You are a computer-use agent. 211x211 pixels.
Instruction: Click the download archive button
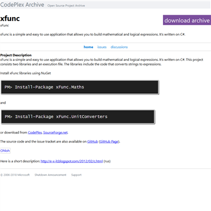(187, 20)
